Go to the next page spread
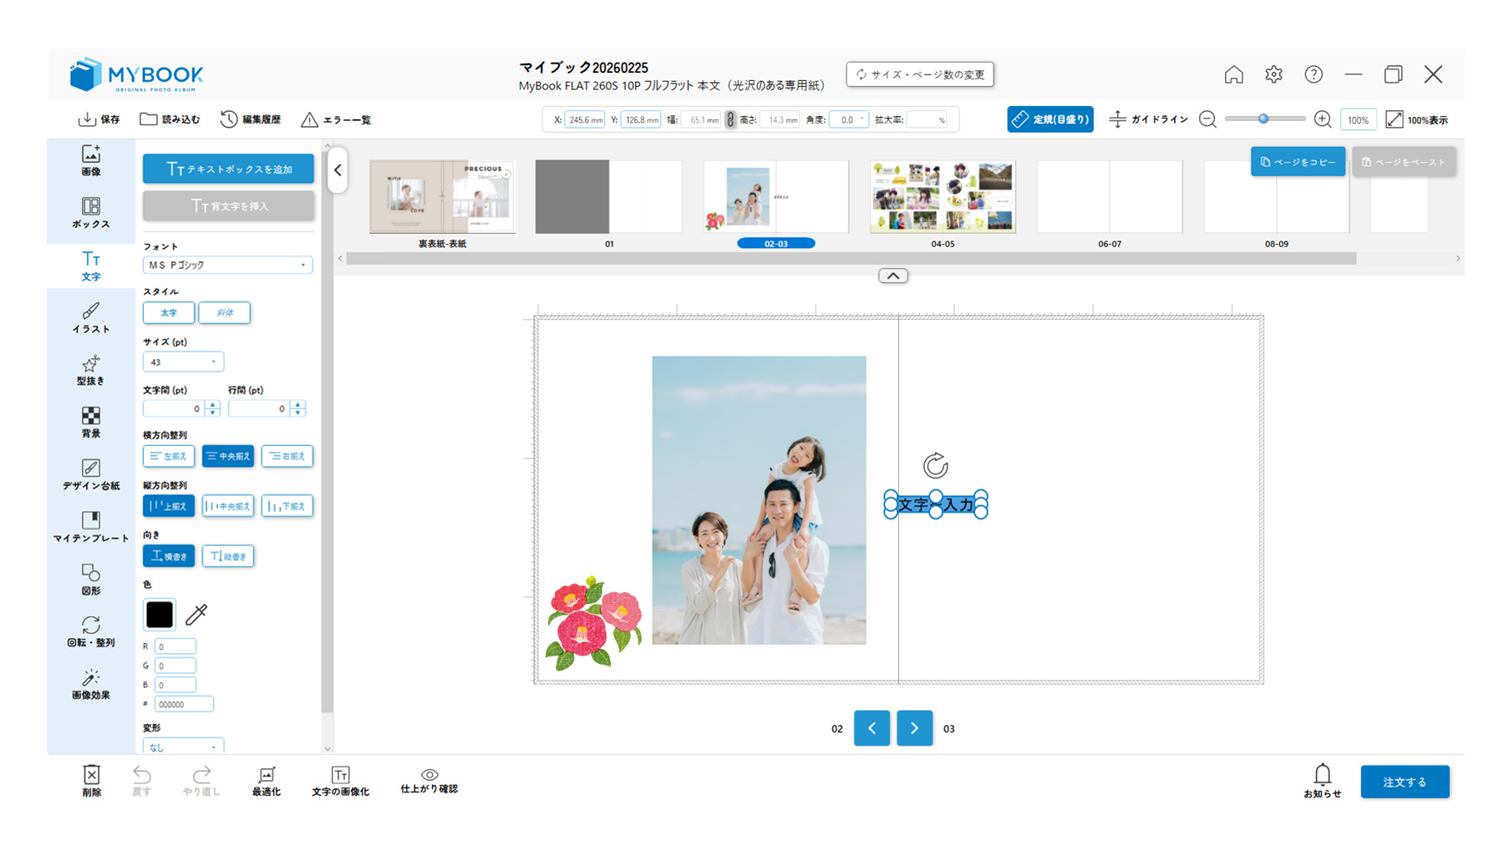 pyautogui.click(x=915, y=728)
